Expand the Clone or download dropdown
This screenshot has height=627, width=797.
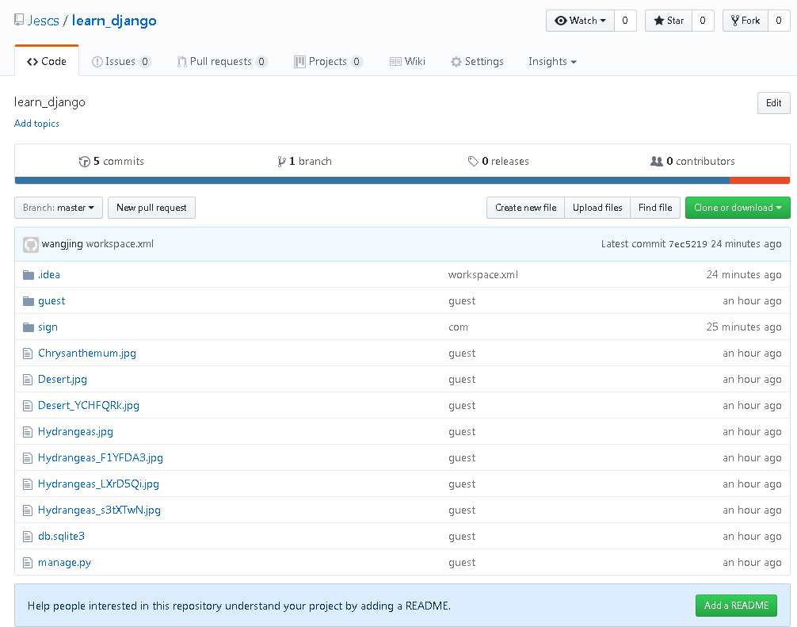(738, 208)
